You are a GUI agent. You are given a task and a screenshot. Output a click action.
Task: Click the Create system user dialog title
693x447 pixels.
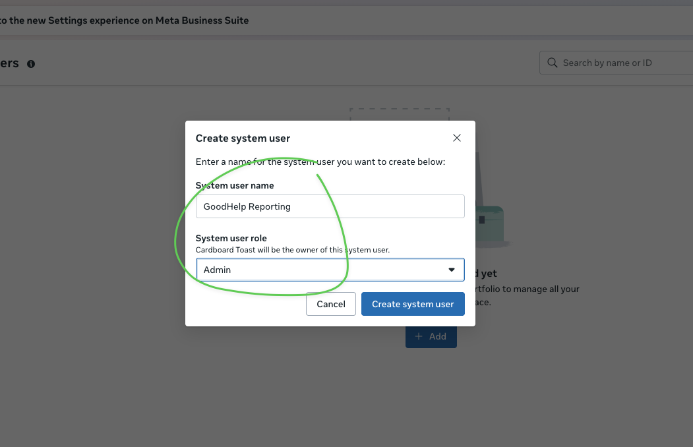click(243, 138)
